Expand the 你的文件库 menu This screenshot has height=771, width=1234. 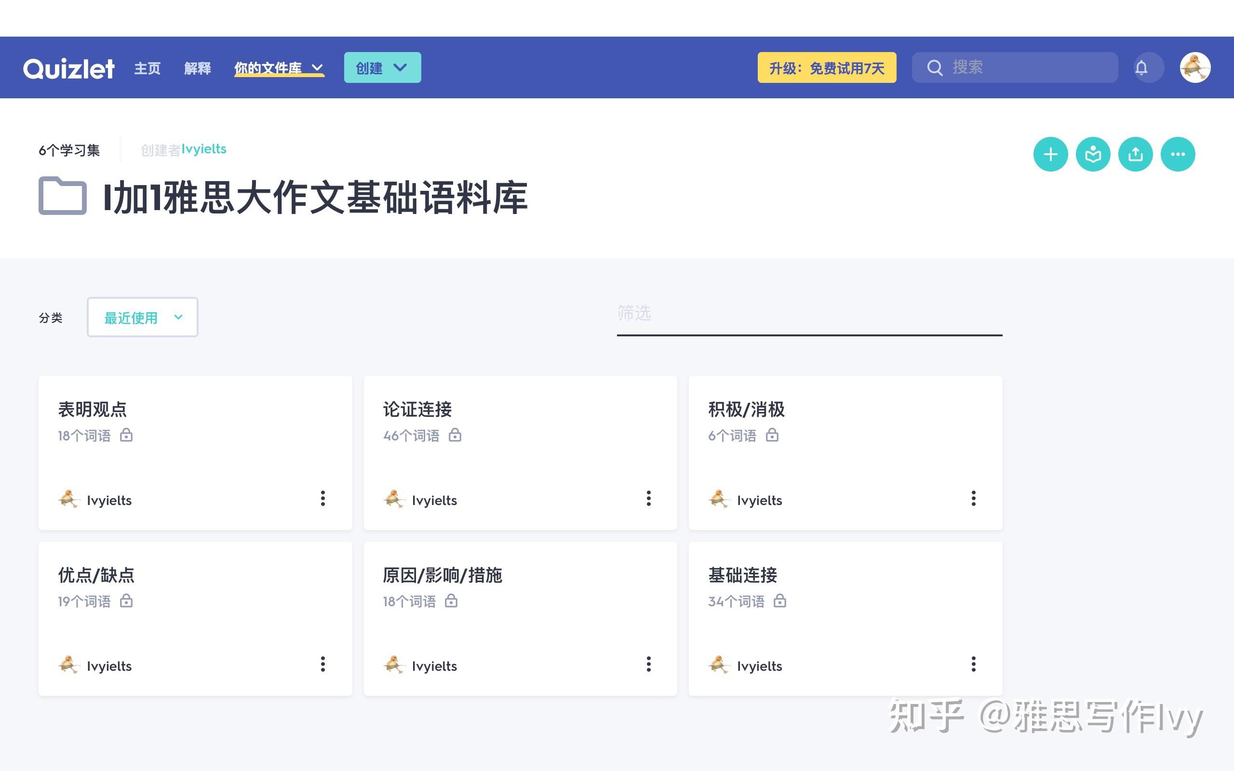pos(279,68)
